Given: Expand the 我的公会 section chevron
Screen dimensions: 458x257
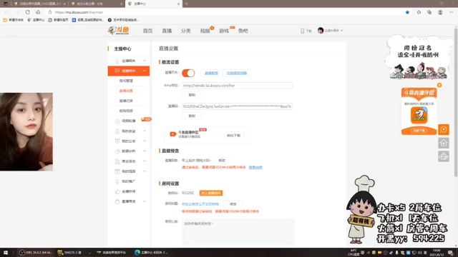Looking at the screenshot, I should 145,141.
